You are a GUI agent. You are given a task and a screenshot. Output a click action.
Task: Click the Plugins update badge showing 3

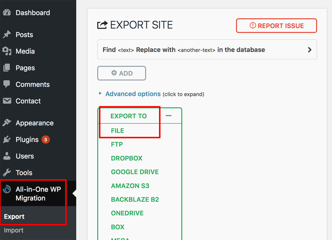(x=45, y=140)
